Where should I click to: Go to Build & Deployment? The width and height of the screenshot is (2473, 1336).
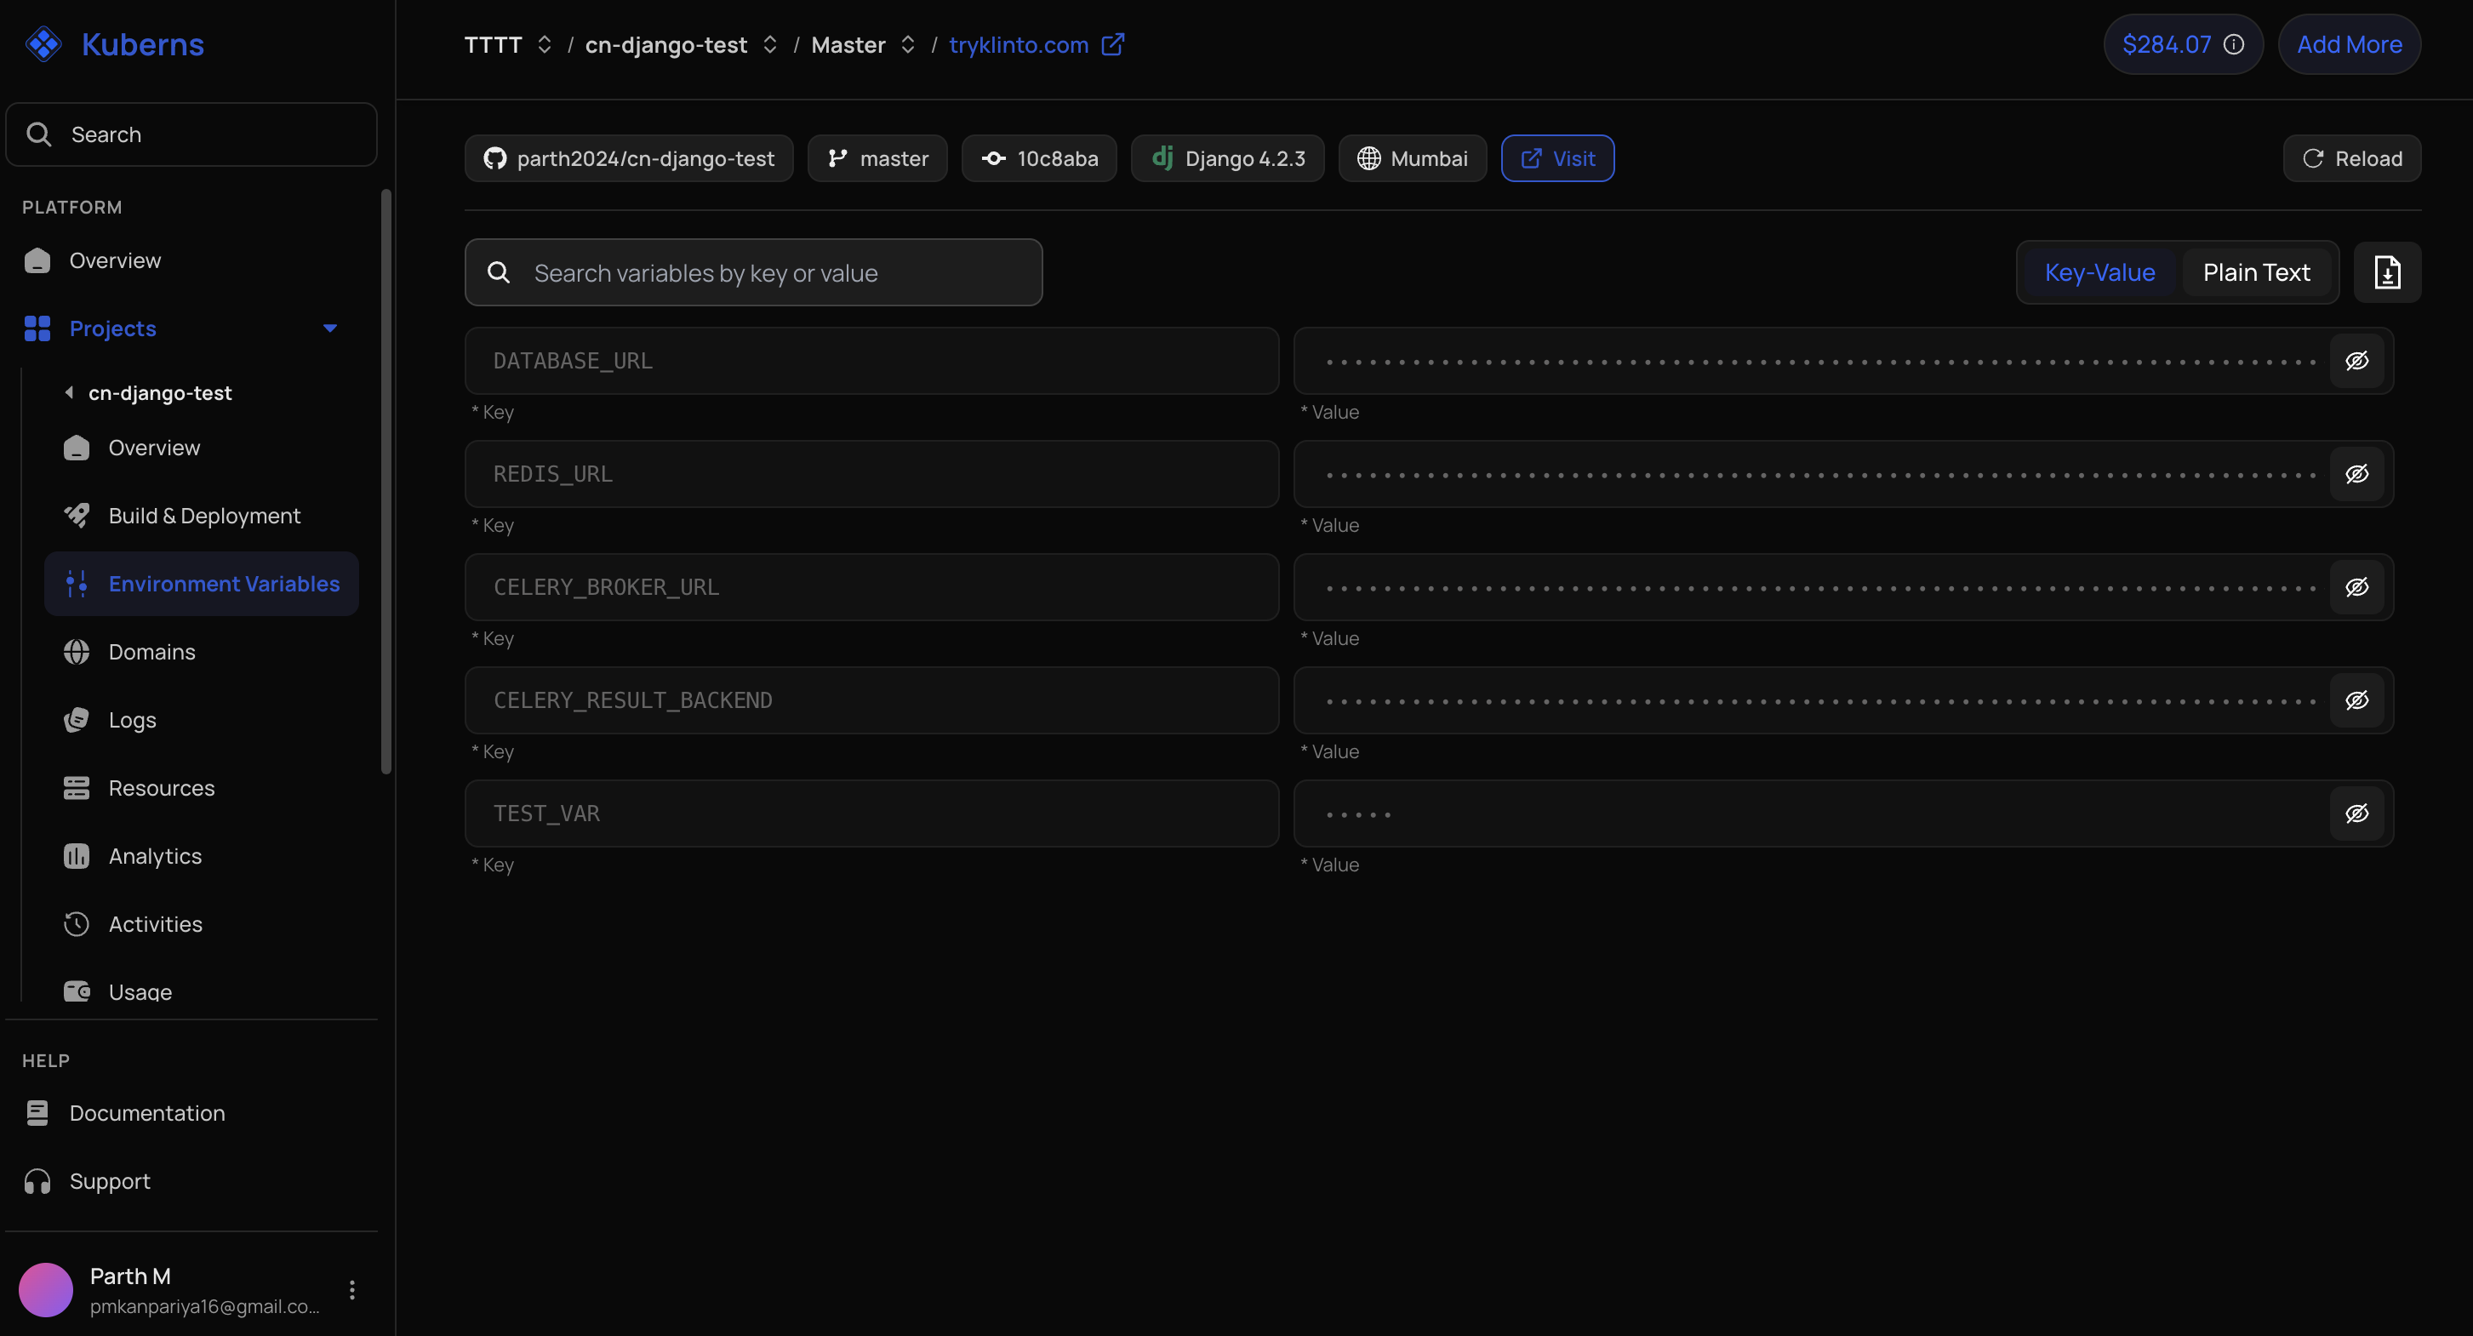coord(203,516)
